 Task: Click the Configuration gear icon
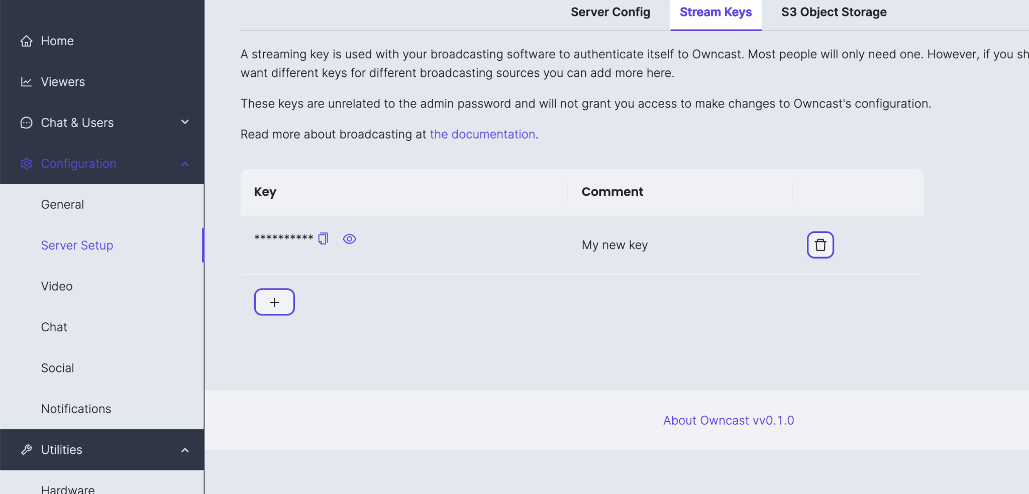click(x=26, y=164)
